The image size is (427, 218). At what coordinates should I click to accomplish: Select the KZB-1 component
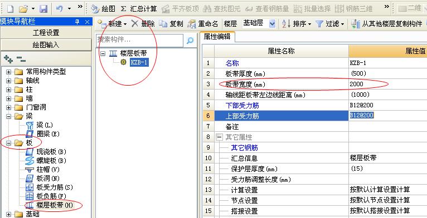tap(139, 62)
